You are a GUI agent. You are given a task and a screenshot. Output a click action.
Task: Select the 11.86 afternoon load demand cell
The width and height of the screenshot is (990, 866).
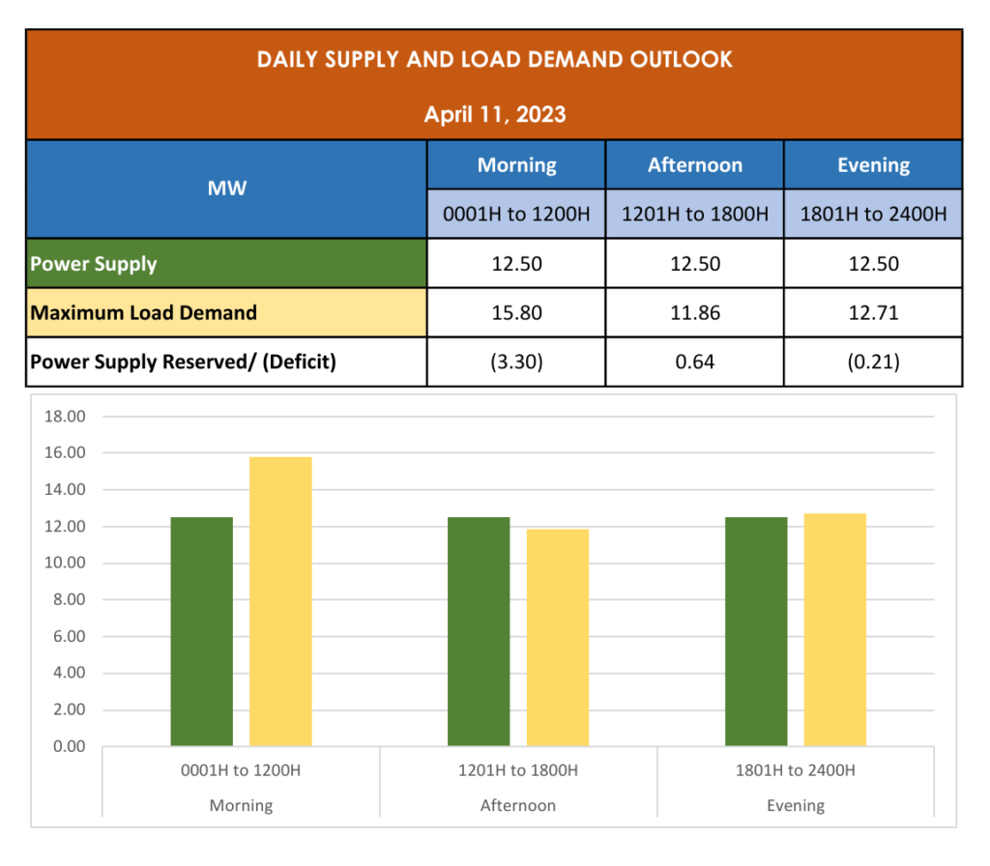click(x=694, y=313)
